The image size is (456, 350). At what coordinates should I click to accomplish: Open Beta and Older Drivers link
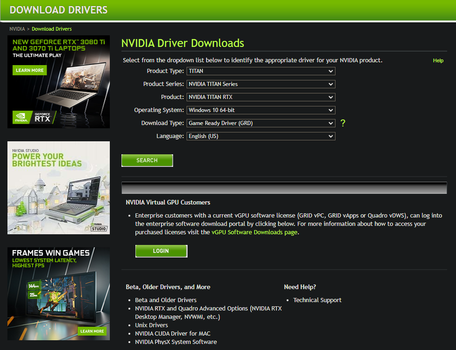click(166, 300)
